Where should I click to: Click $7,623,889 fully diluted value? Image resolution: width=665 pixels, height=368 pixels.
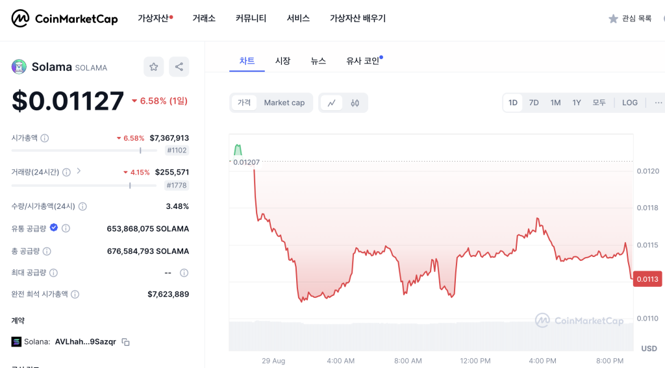click(168, 294)
